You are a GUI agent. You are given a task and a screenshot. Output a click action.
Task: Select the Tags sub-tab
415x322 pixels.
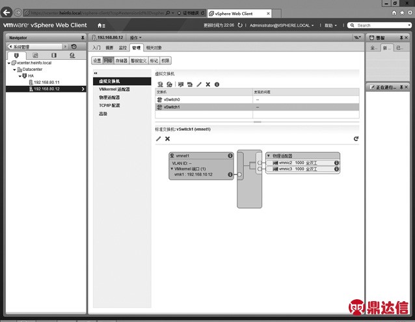(x=154, y=60)
